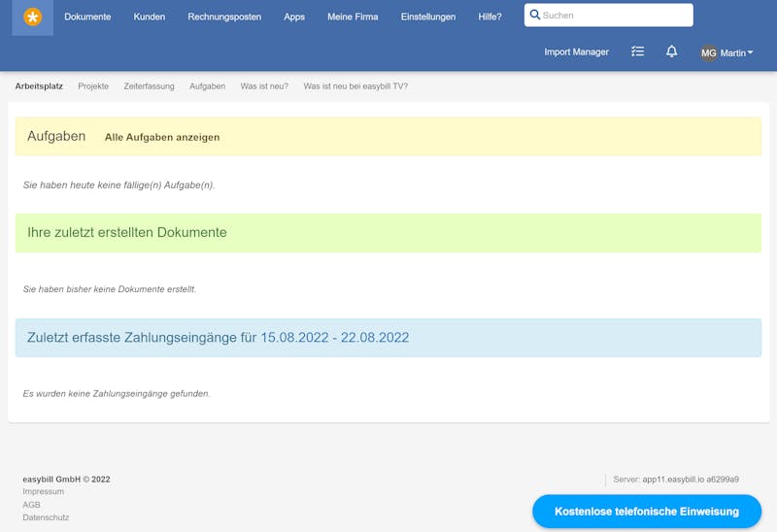Open the Impressum footer link
The image size is (777, 532).
(43, 491)
